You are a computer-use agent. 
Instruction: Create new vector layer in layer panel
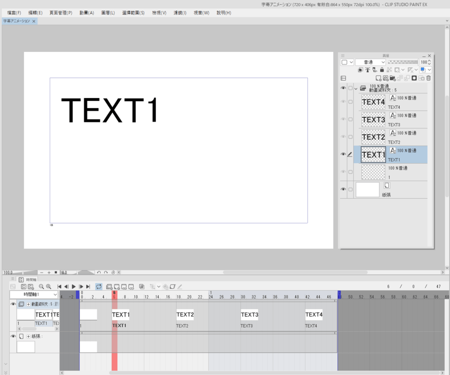[x=386, y=78]
